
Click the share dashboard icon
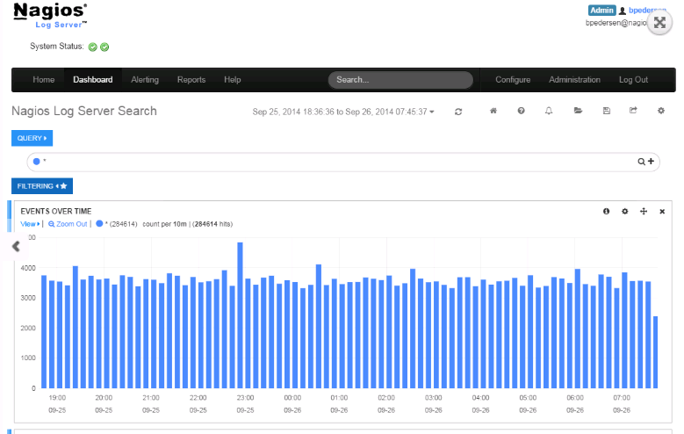click(633, 112)
